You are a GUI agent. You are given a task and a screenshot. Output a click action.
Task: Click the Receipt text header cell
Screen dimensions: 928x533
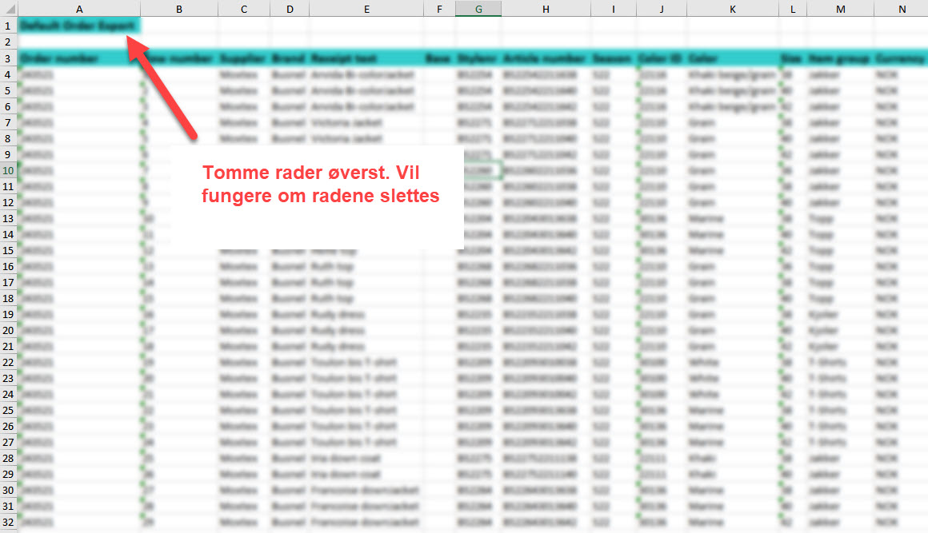(366, 58)
